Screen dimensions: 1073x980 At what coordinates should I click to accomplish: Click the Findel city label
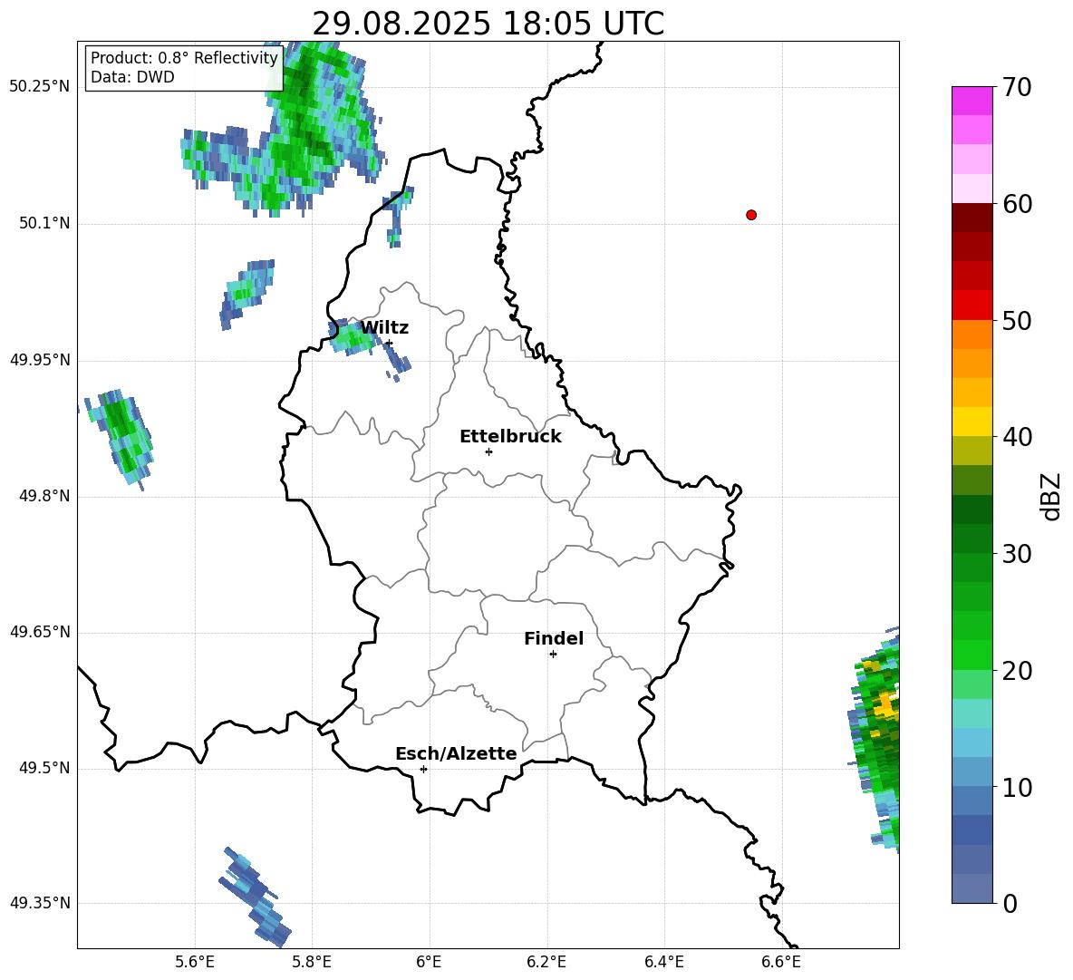[x=554, y=638]
